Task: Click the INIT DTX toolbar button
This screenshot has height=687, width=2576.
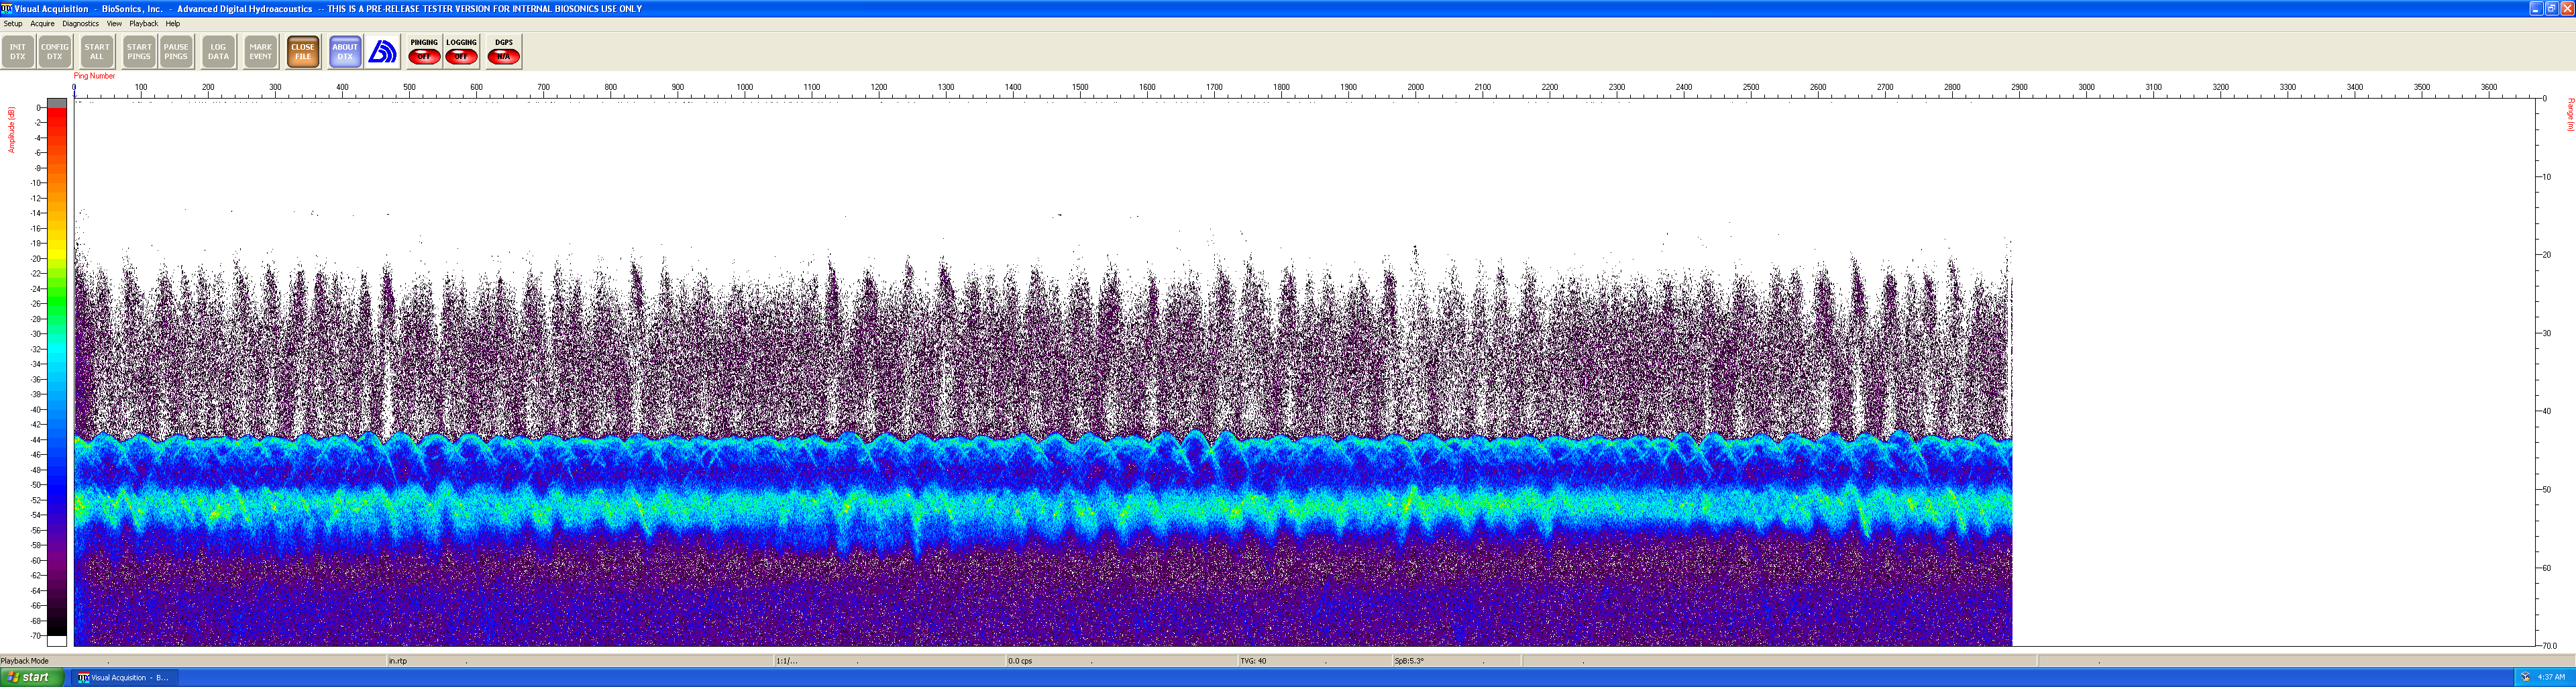Action: coord(18,52)
